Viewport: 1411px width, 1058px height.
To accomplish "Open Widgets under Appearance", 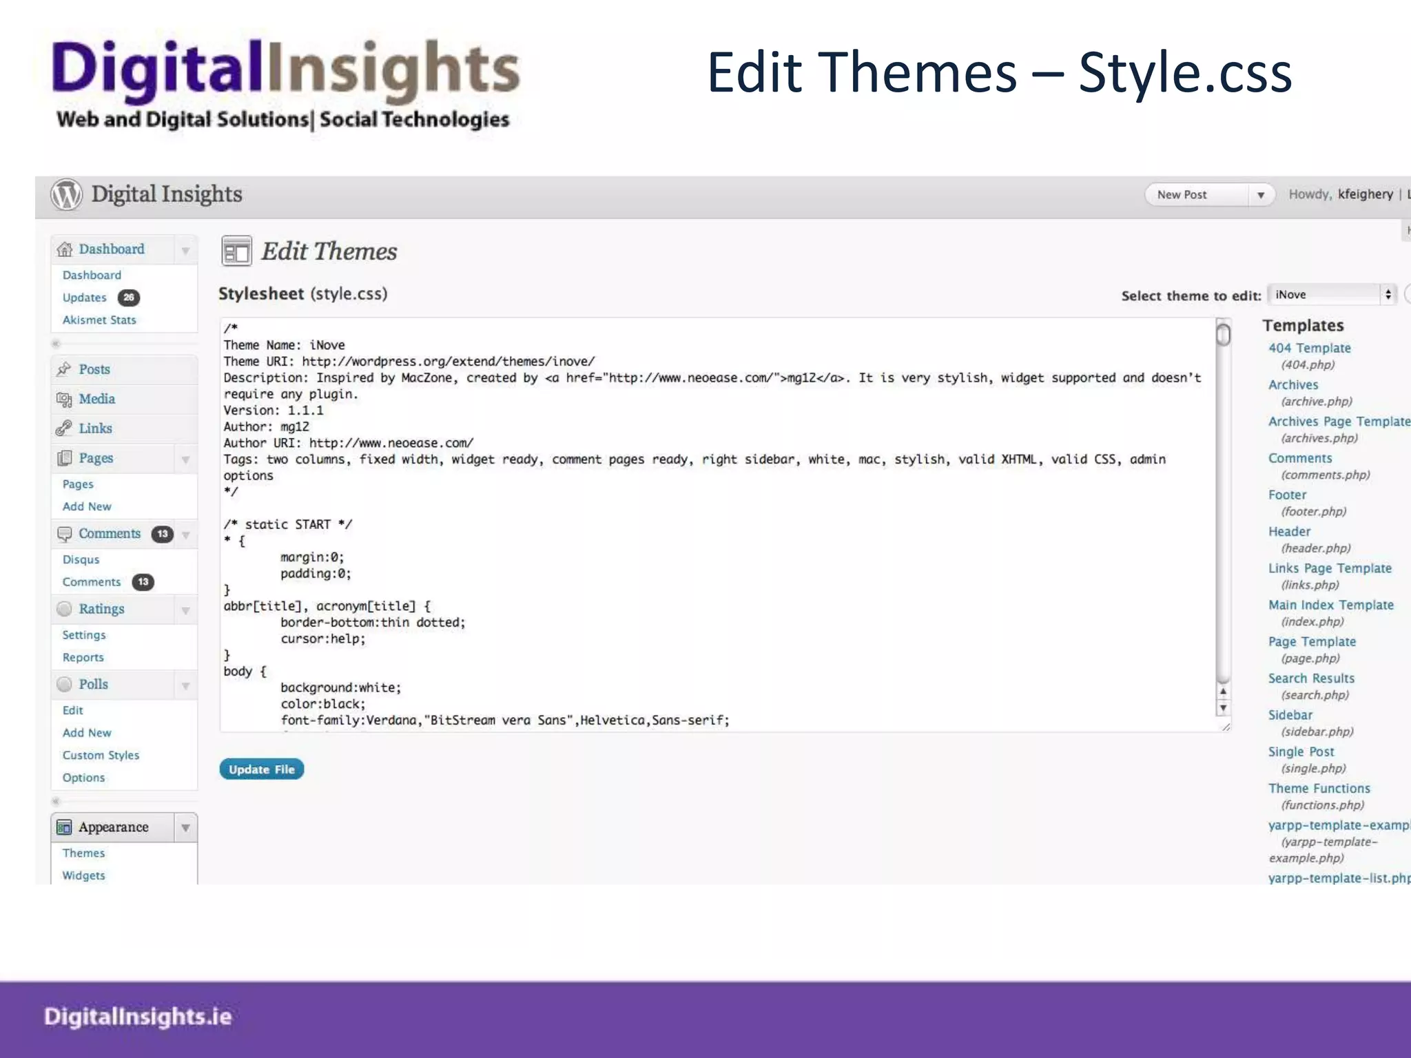I will click(x=83, y=875).
